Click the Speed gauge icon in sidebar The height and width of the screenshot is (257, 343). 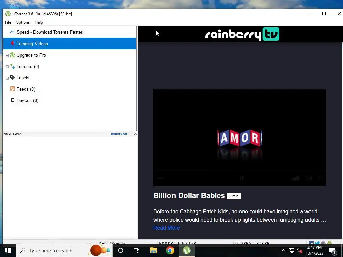13,32
